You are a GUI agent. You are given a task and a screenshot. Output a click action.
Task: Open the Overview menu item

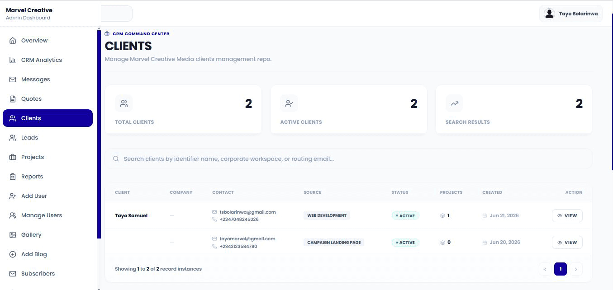click(x=48, y=41)
